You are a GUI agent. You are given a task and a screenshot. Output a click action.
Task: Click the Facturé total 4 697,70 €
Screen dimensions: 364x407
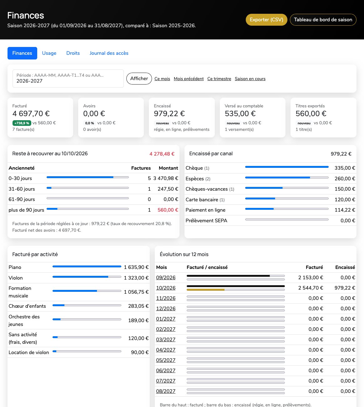(x=31, y=114)
